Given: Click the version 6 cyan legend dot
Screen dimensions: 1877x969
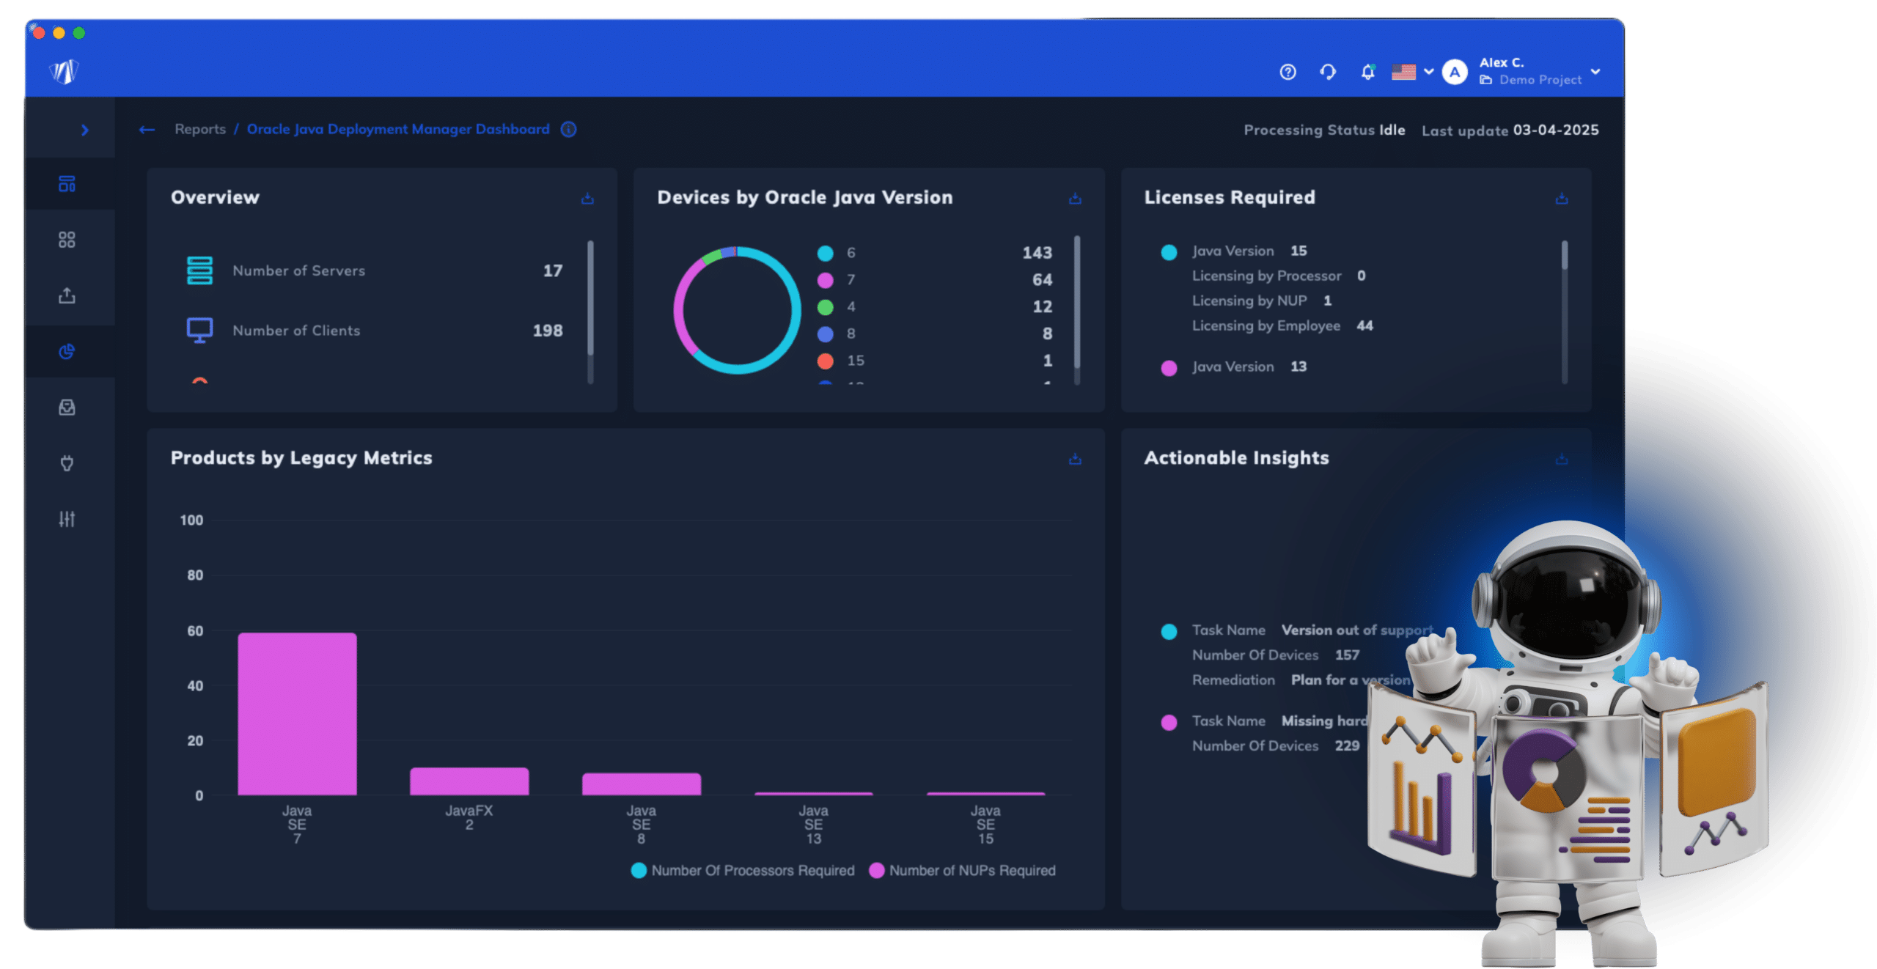Looking at the screenshot, I should [x=826, y=253].
